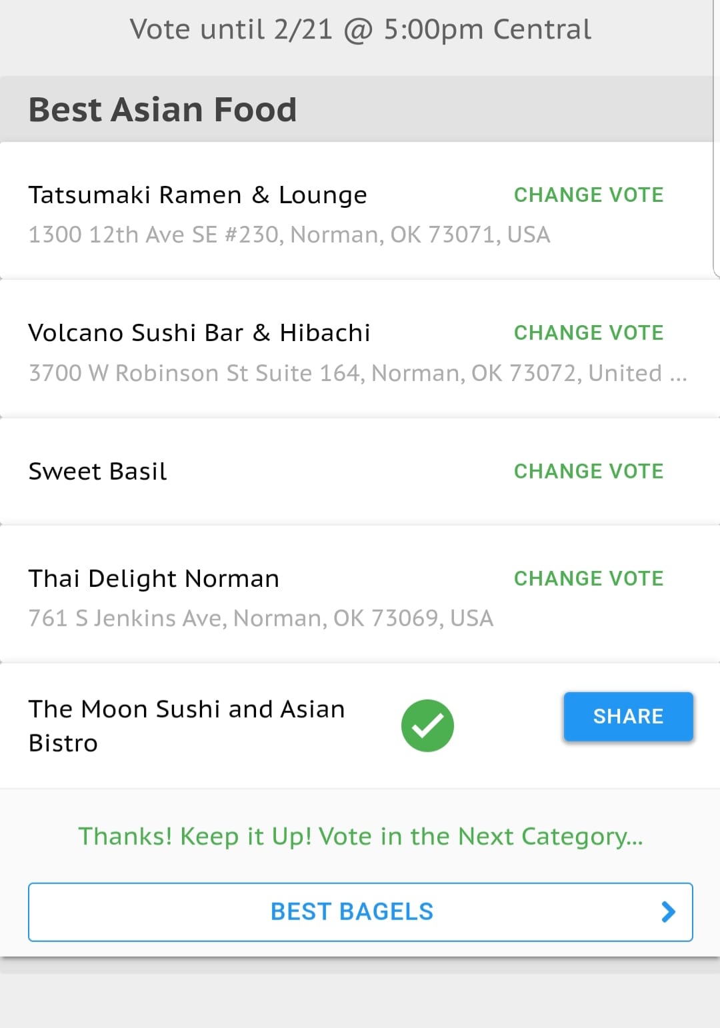Click the vertical scrollbar on right edge

click(717, 139)
